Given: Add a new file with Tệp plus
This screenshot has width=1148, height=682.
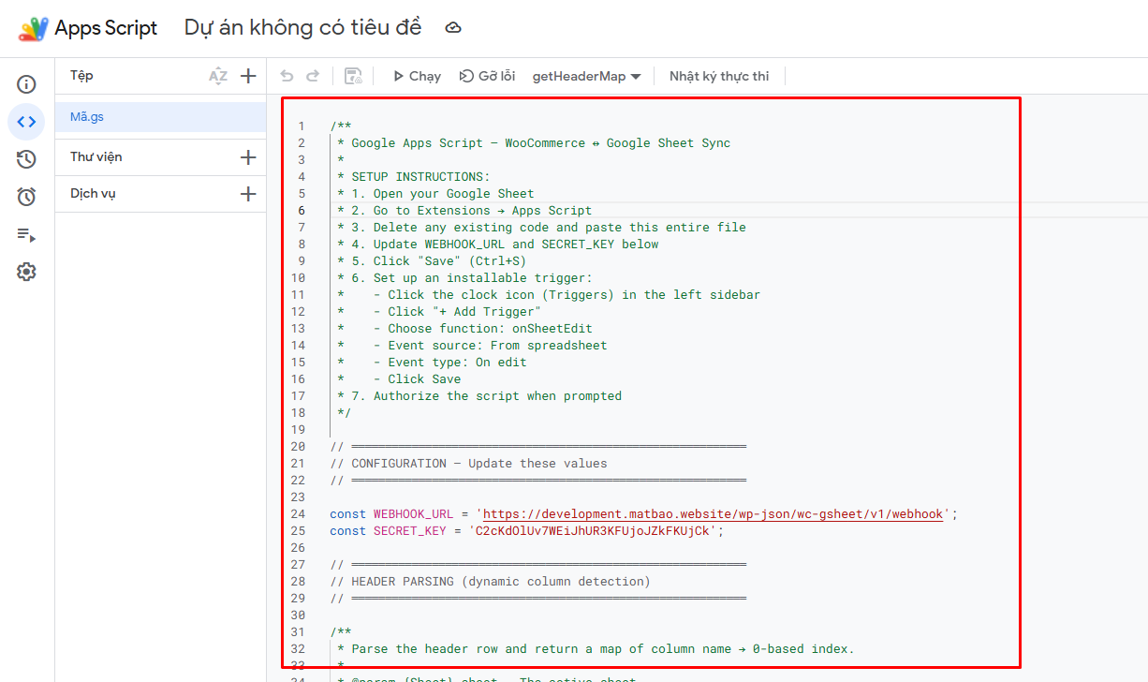Looking at the screenshot, I should (x=248, y=76).
